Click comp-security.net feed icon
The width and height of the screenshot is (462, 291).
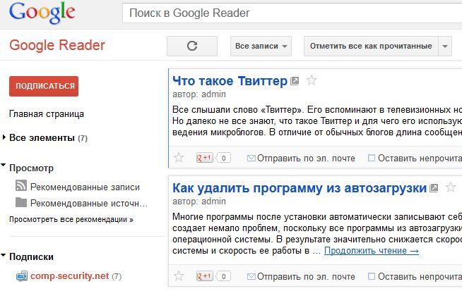pyautogui.click(x=22, y=276)
